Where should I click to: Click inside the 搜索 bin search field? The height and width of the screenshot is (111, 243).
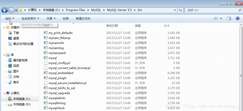pyautogui.click(x=211, y=10)
